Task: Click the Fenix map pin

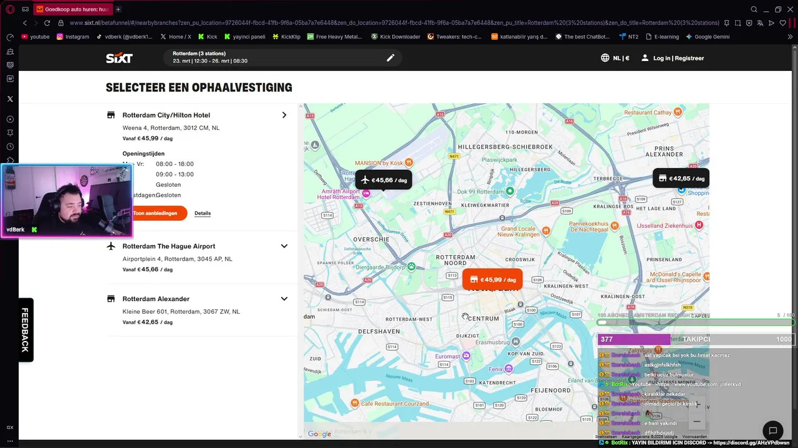Action: tap(509, 368)
